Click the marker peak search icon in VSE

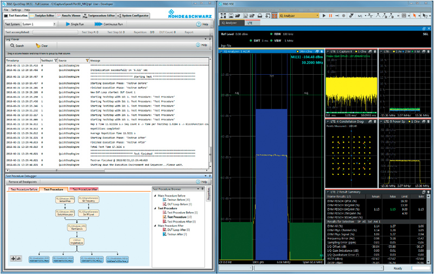(379, 16)
